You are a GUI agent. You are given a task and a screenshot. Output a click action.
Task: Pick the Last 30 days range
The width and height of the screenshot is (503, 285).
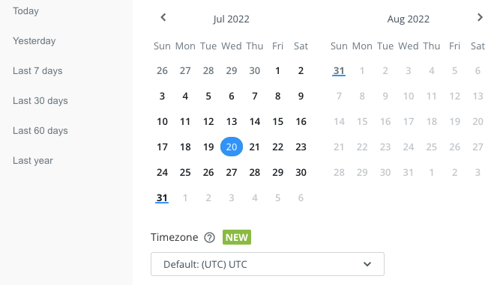point(40,100)
